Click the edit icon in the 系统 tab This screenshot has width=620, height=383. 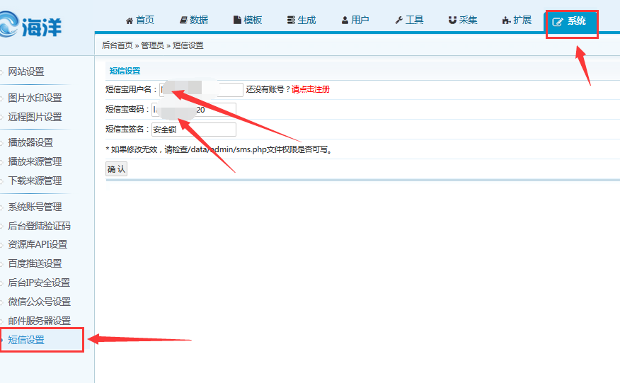557,22
